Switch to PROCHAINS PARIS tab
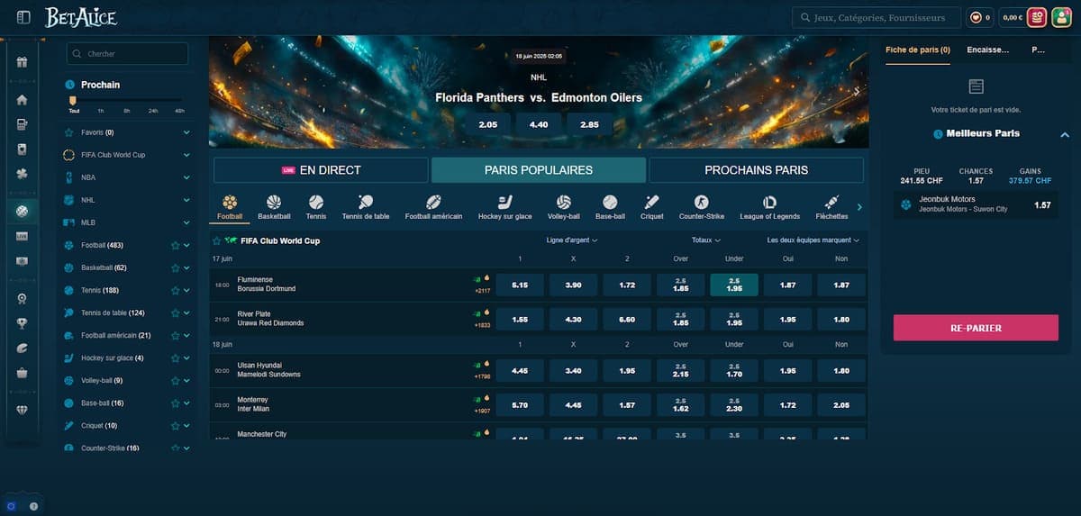The width and height of the screenshot is (1081, 516). coord(756,170)
